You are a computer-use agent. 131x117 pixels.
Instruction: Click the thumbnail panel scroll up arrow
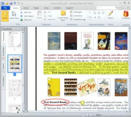[x=23, y=32]
